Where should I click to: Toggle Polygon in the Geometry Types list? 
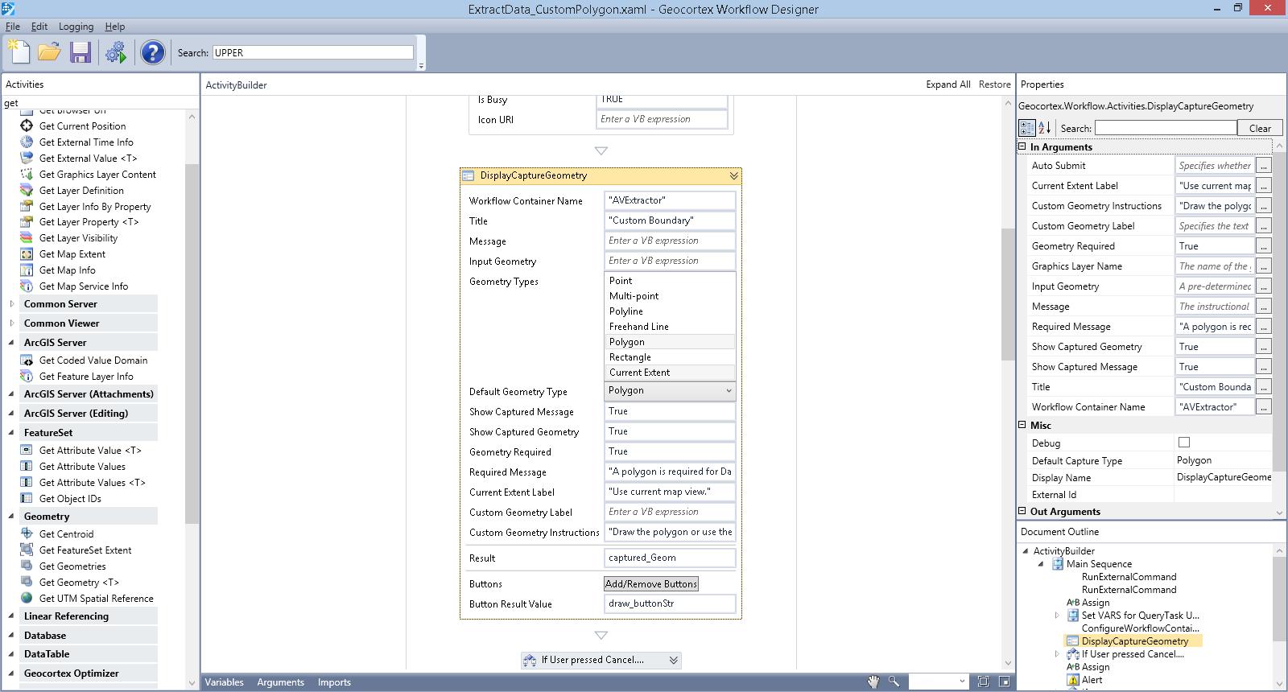click(x=670, y=342)
